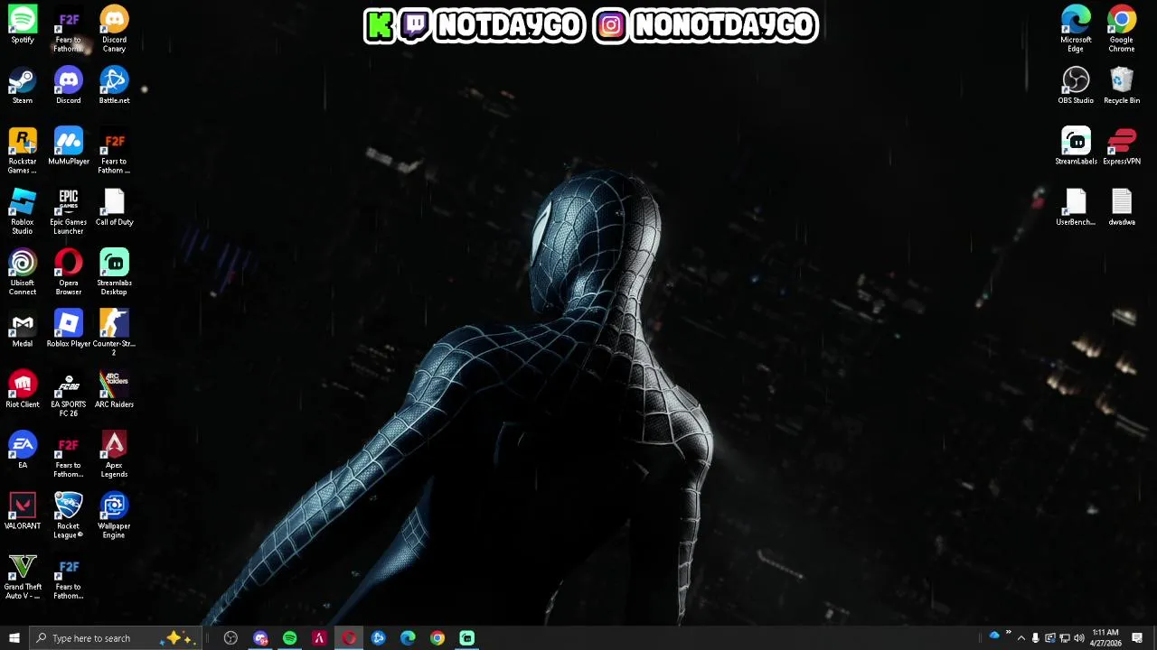1157x650 pixels.
Task: Open the Apex Legends desktop shortcut
Action: (x=114, y=454)
